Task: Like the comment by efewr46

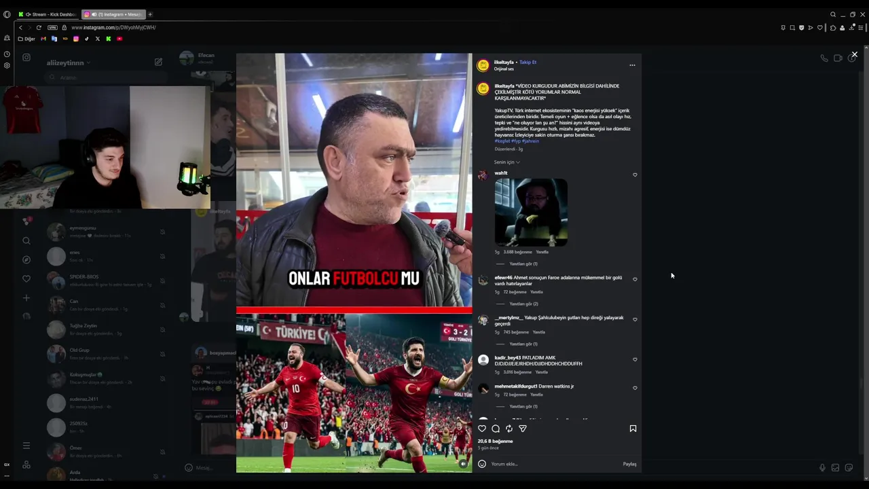Action: click(635, 279)
